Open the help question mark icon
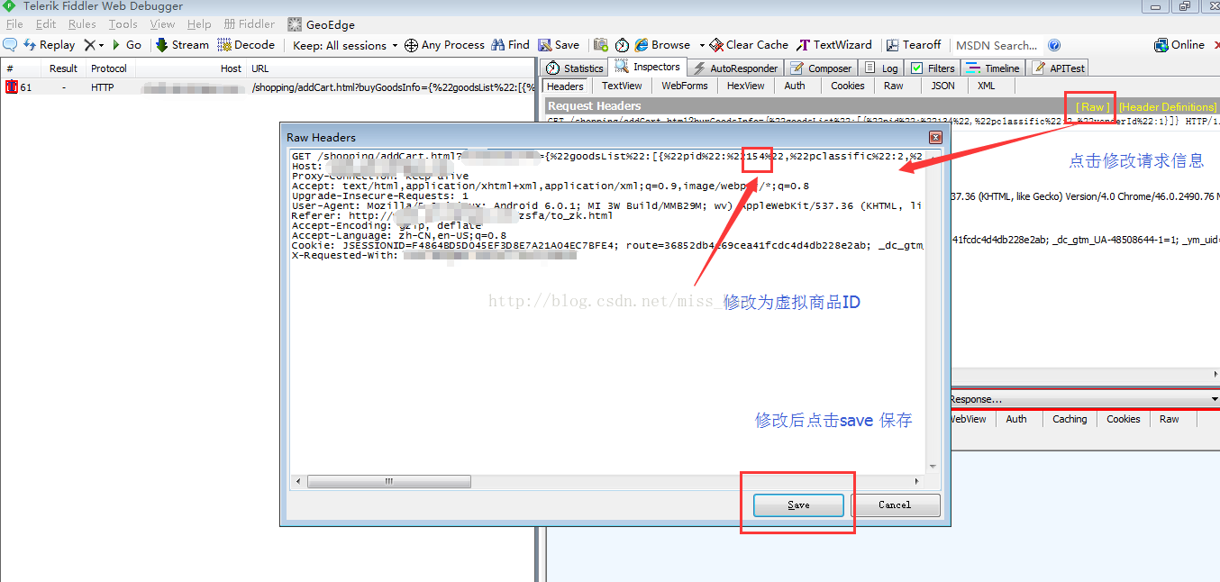The width and height of the screenshot is (1220, 582). click(x=1054, y=45)
